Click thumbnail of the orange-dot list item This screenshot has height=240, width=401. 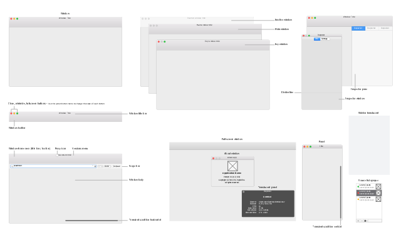tap(378, 199)
